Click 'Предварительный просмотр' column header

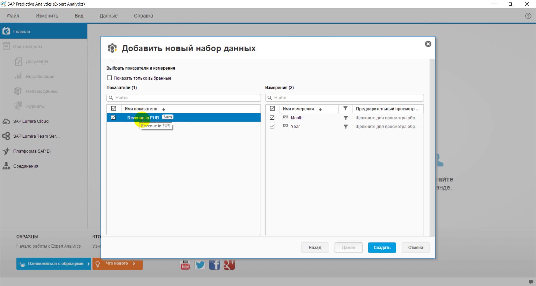(x=388, y=109)
